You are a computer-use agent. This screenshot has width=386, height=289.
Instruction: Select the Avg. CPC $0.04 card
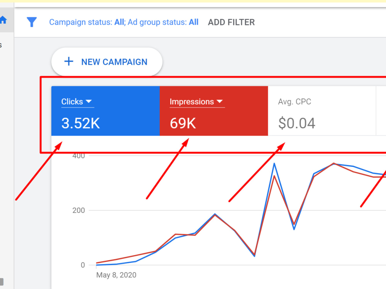point(322,111)
